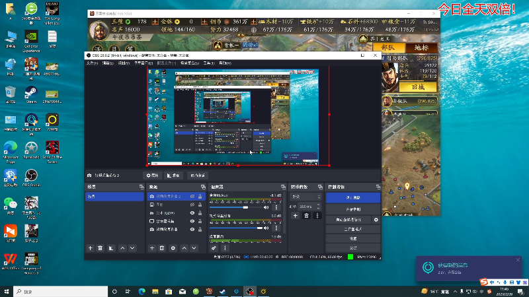This screenshot has height=297, width=529.
Task: Adjust the volume slider of the 0.0 dB channel
Action: click(x=236, y=228)
